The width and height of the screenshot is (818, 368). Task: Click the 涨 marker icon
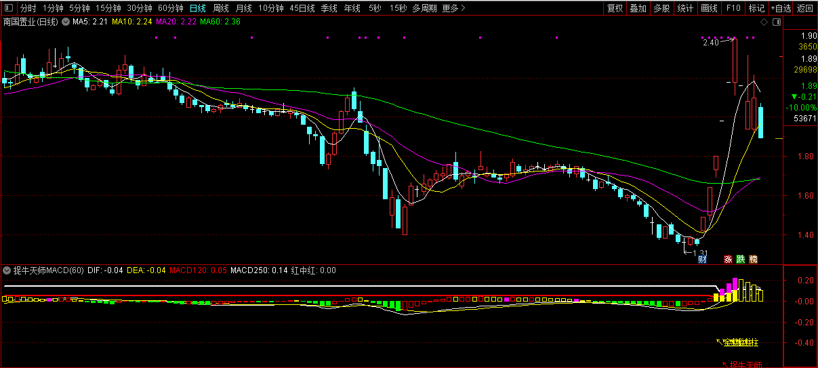(729, 259)
